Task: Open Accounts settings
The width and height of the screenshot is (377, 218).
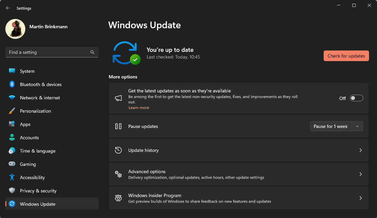Action: pos(52,138)
